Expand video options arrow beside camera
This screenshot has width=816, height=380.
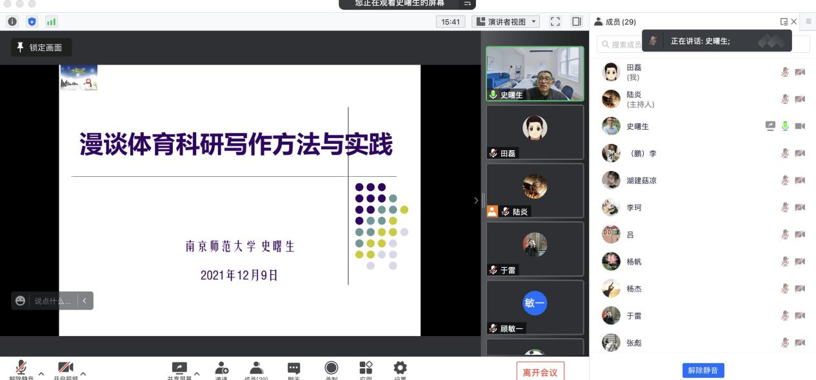point(83,374)
